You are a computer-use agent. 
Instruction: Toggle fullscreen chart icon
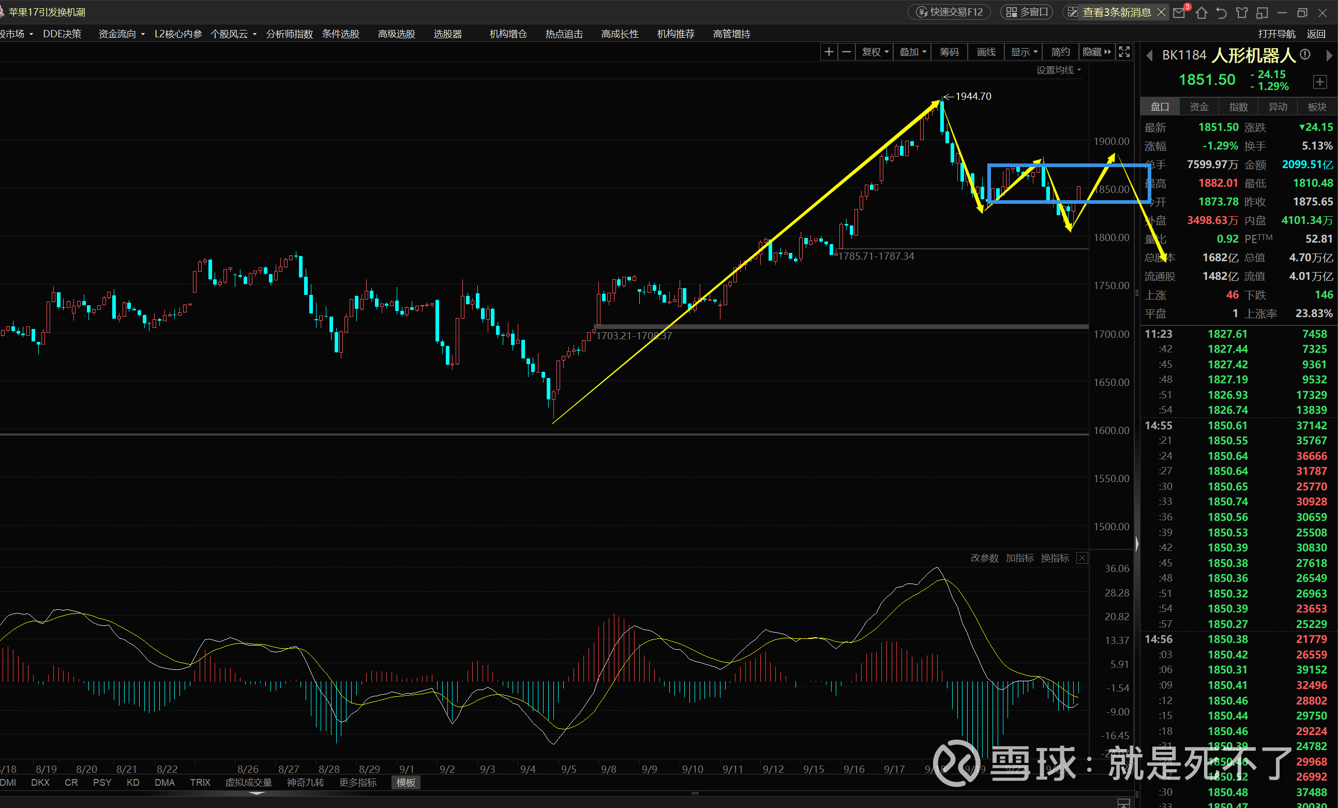pos(1124,52)
